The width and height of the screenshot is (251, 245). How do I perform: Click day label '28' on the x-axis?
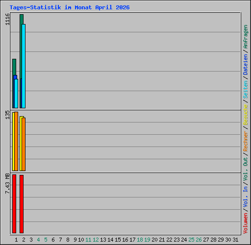[213, 240]
